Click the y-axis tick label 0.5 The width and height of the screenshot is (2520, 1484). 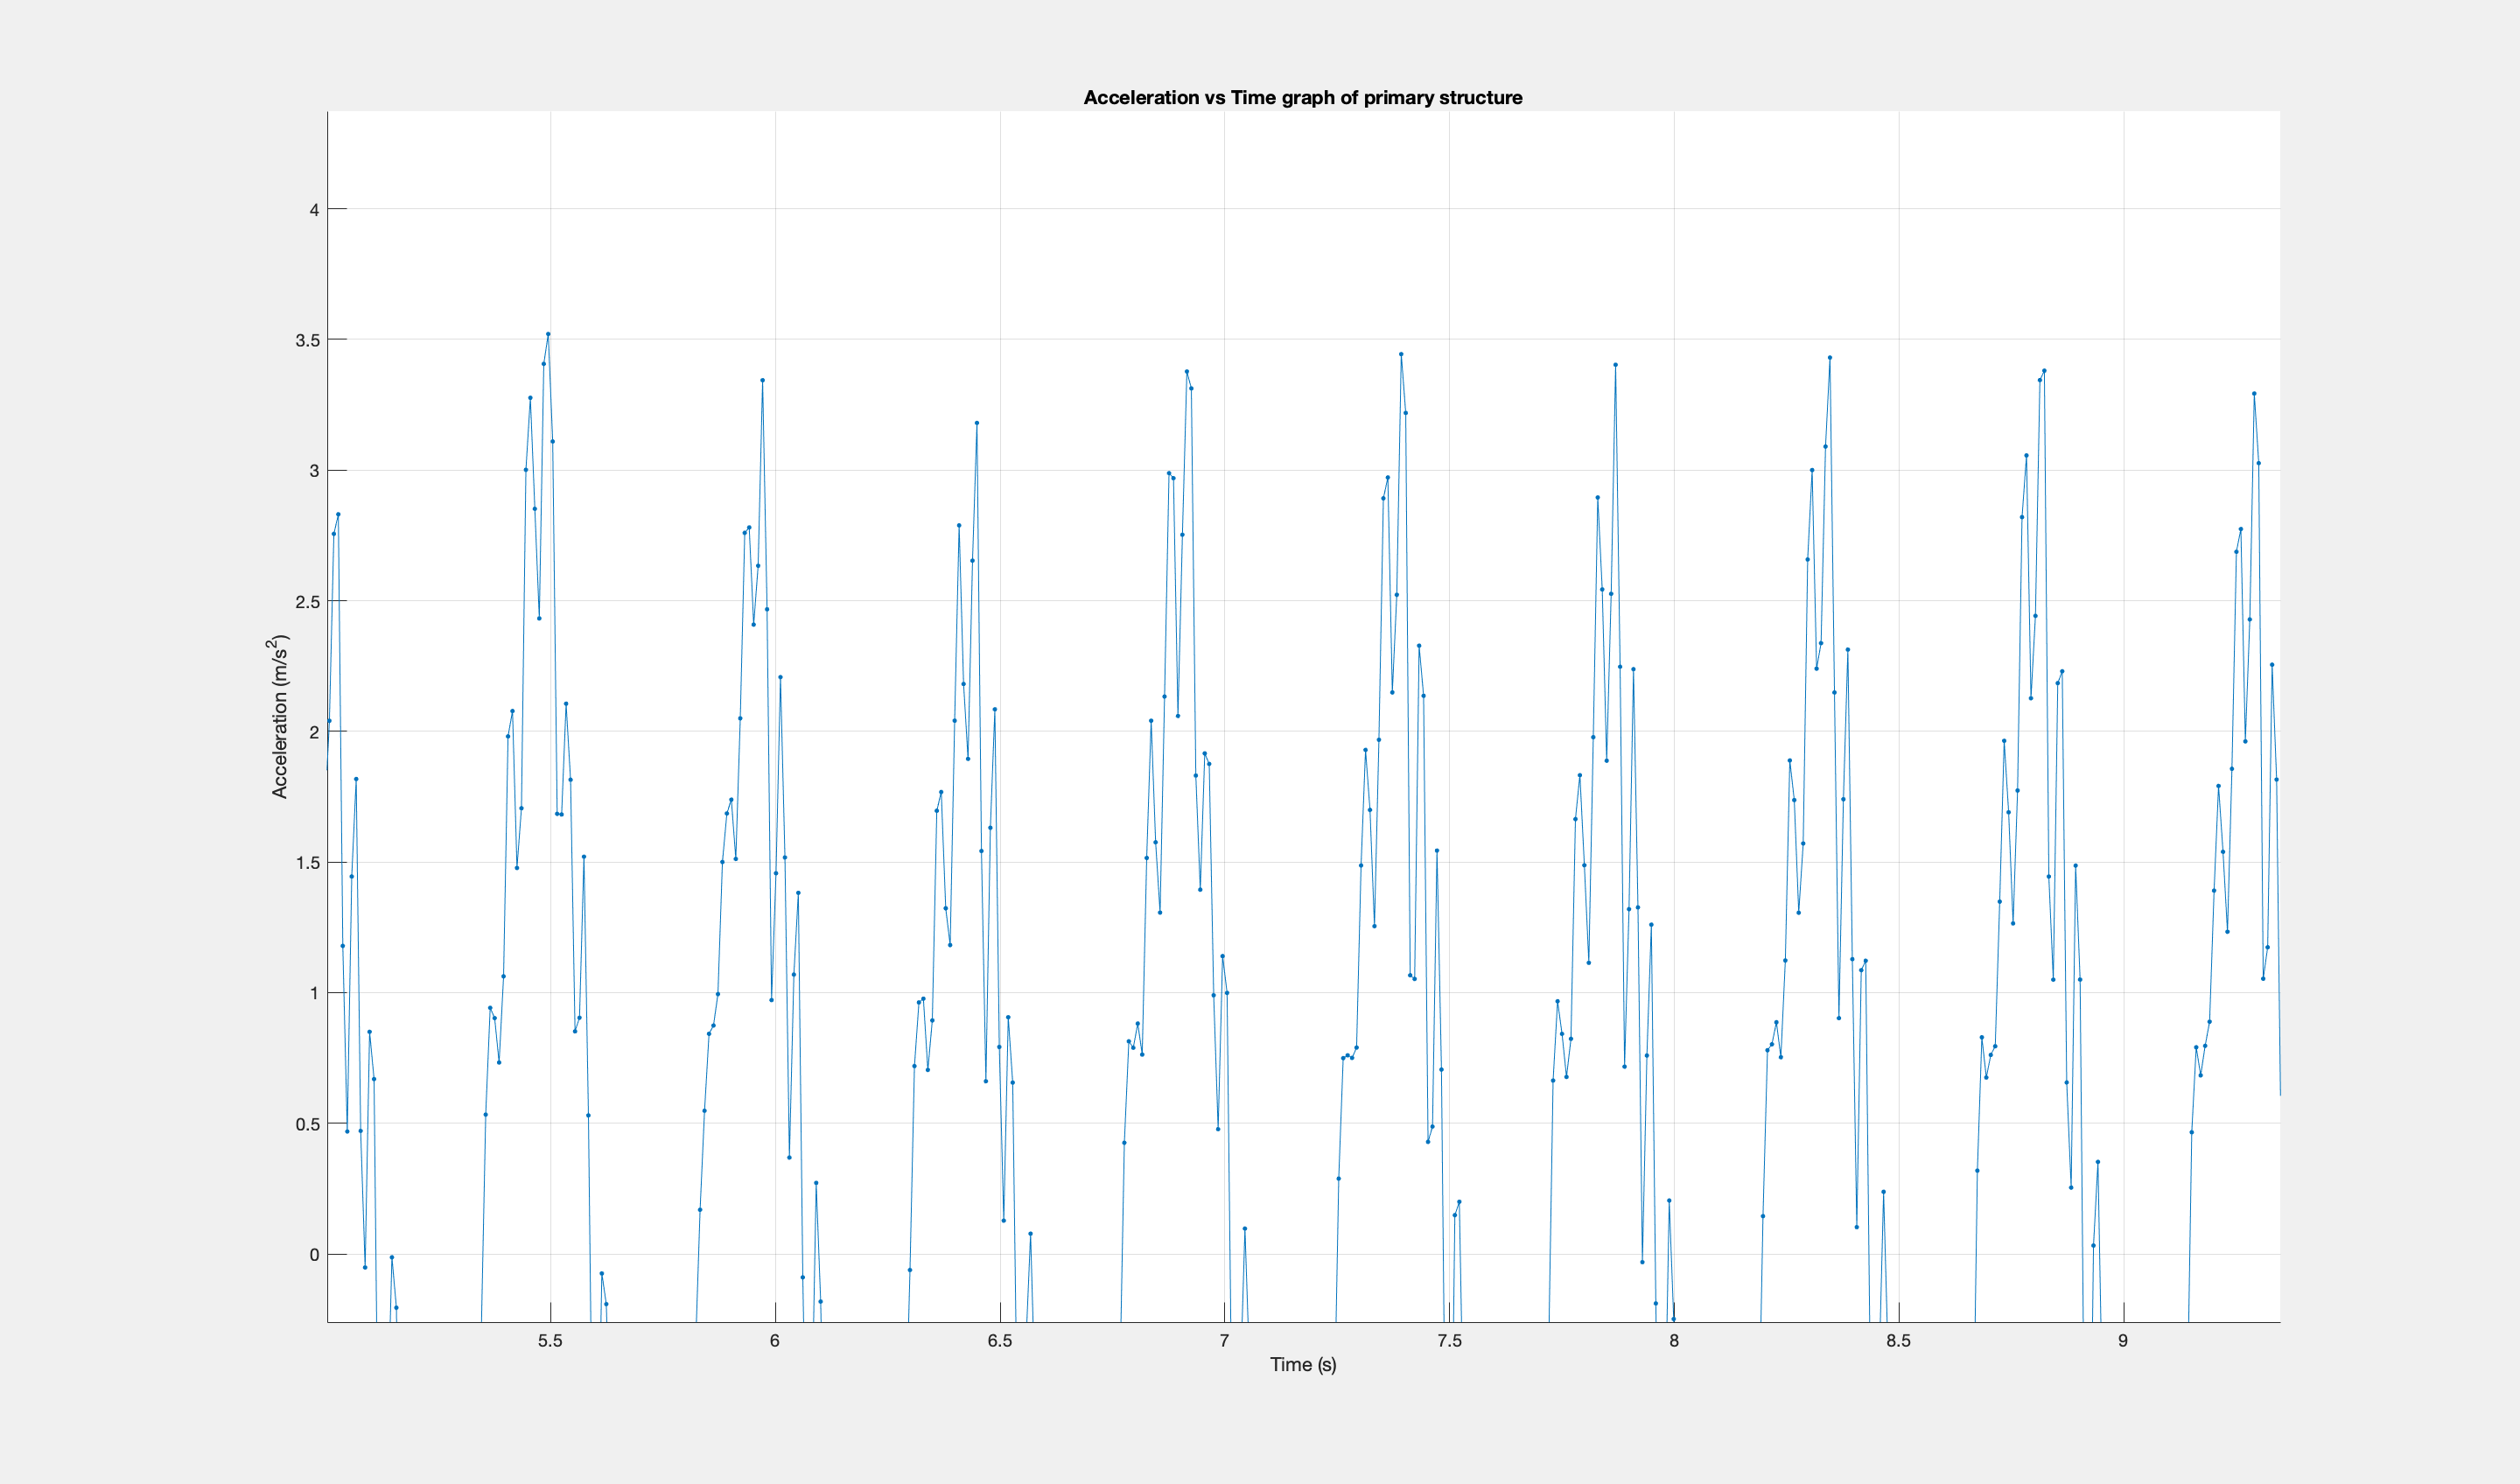(307, 1124)
